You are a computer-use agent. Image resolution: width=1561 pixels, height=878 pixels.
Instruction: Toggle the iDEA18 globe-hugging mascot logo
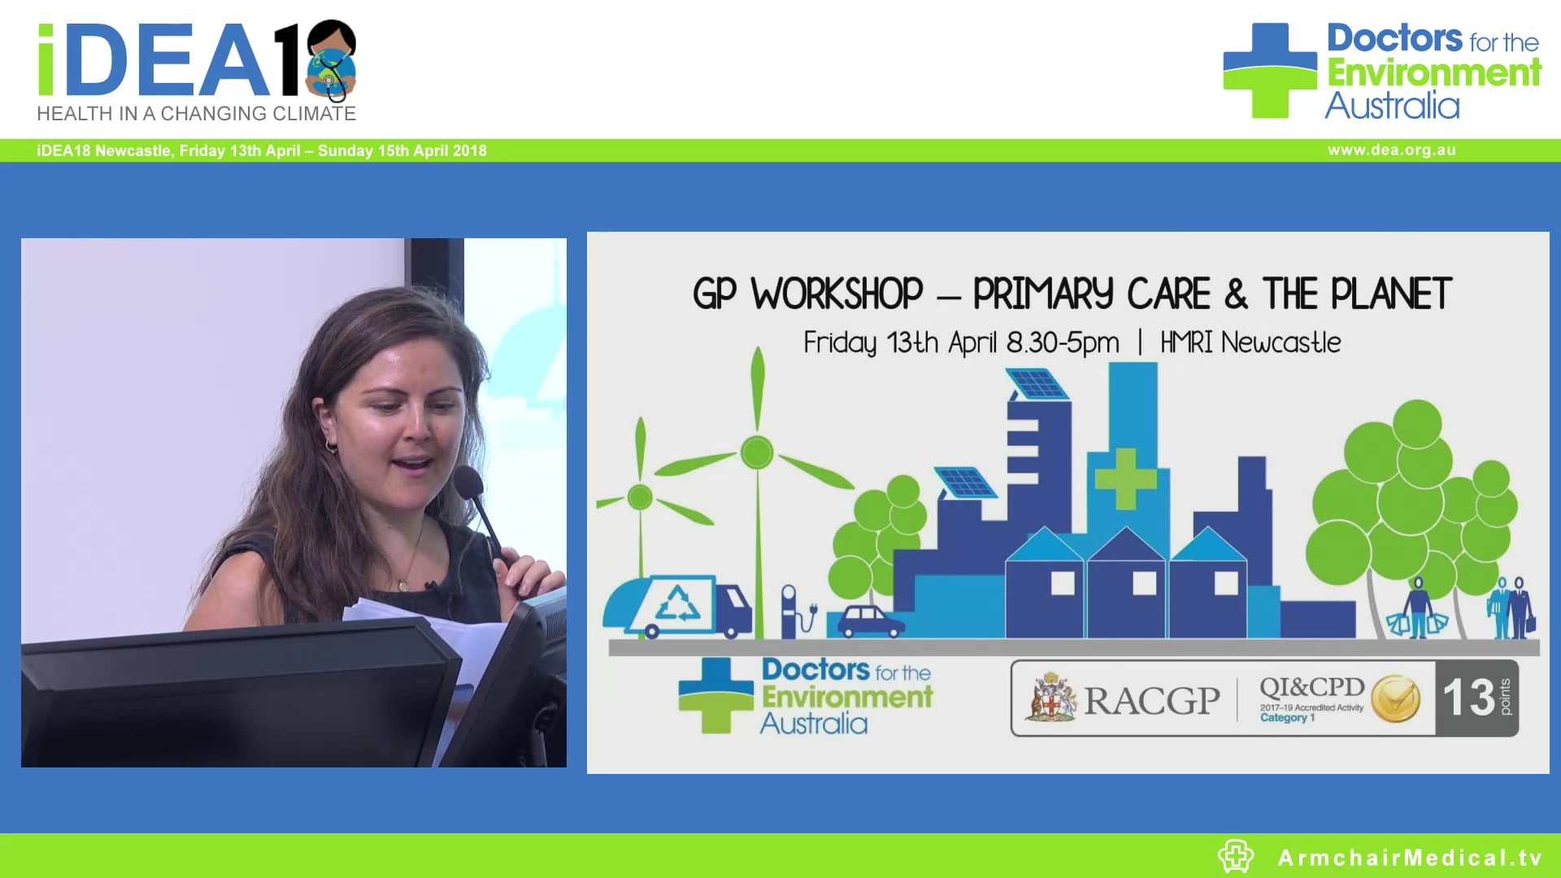point(330,61)
